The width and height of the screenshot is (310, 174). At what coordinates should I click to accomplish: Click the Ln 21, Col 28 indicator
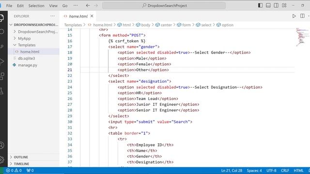tap(232, 171)
